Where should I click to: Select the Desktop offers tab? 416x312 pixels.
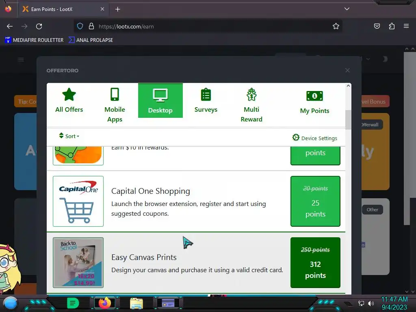point(160,101)
